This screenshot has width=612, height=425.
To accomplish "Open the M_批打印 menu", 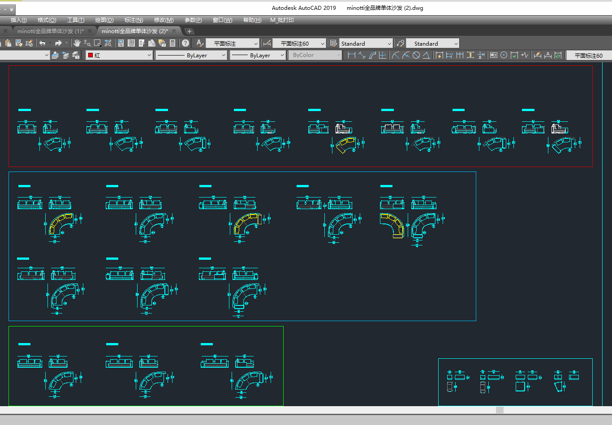I will 282,20.
